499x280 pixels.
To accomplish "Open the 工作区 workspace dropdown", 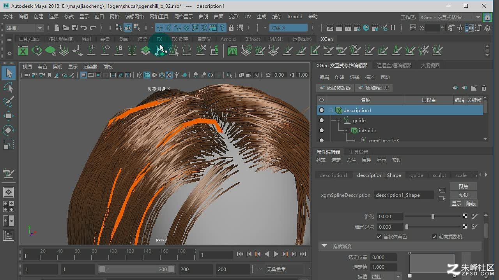I will point(450,17).
